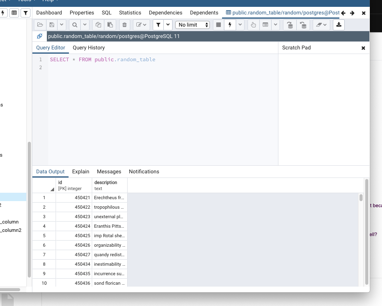Image resolution: width=382 pixels, height=306 pixels.
Task: Click the Find magnifier icon
Action: pyautogui.click(x=75, y=25)
